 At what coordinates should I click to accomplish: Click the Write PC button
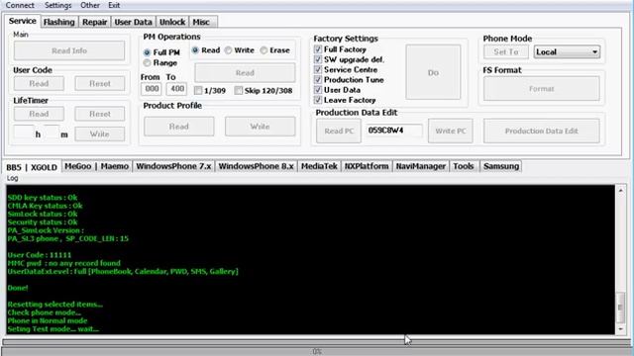click(451, 131)
